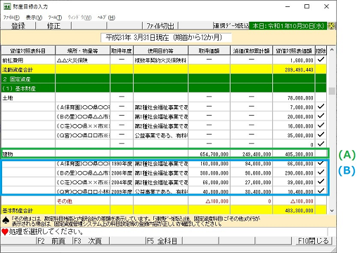This screenshot has width=360, height=253.
Task: Toggle 控除 checkmark for the empty land row valued 0
Action: 321,144
